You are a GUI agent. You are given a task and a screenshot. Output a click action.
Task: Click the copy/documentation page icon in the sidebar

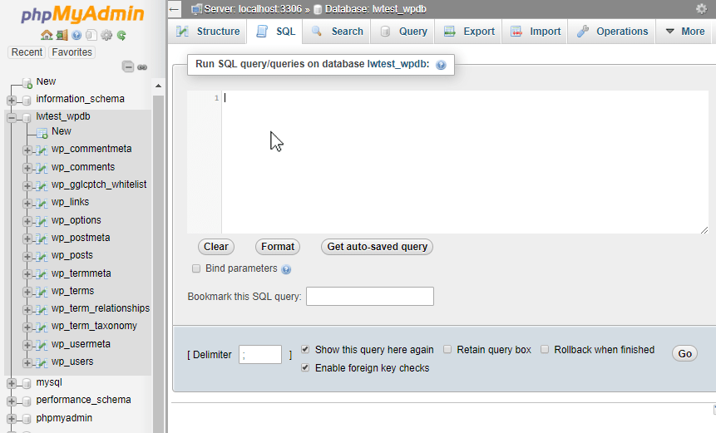click(x=91, y=35)
